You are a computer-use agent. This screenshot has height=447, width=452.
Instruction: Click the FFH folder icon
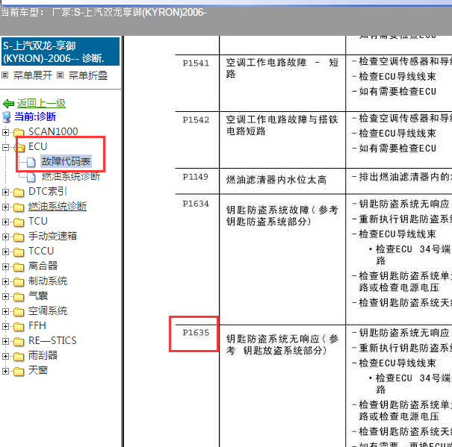(19, 327)
